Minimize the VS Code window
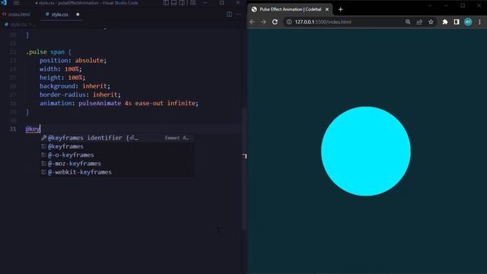The image size is (487, 274). coord(205,3)
